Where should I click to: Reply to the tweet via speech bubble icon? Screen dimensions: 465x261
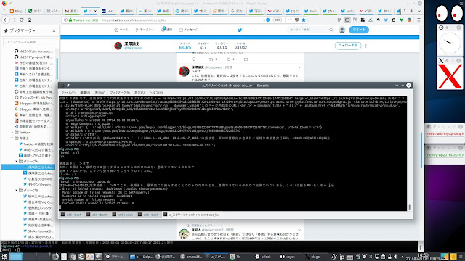[194, 59]
